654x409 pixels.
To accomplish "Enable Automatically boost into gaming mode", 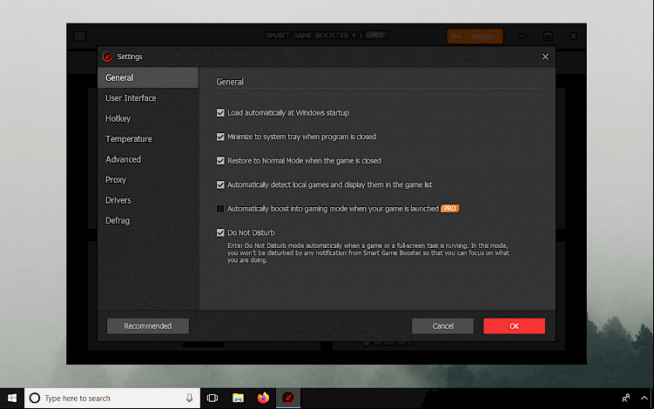I will tap(220, 209).
